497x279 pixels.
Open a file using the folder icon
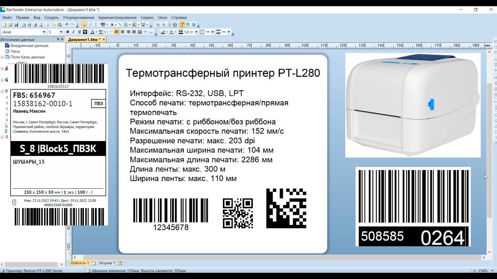pyautogui.click(x=10, y=24)
